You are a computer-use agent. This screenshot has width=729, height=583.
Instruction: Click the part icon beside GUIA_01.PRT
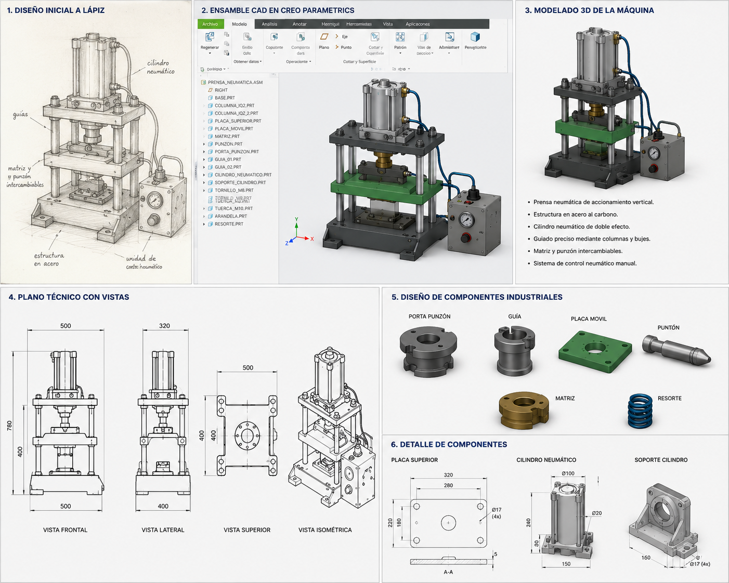[211, 160]
